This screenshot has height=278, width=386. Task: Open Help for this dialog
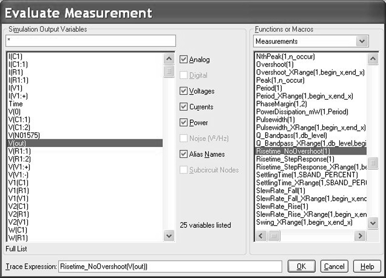[367, 266]
